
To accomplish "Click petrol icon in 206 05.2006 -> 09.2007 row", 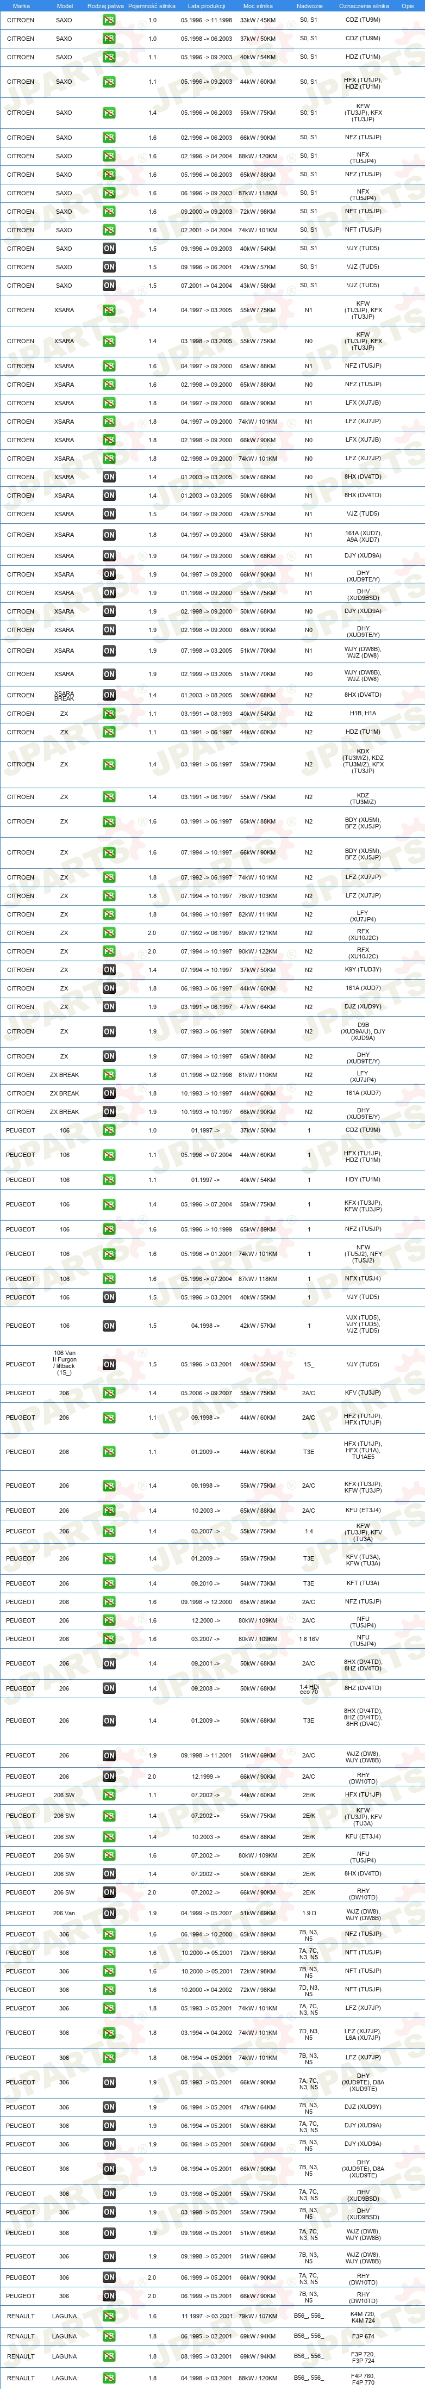I will tap(109, 1393).
